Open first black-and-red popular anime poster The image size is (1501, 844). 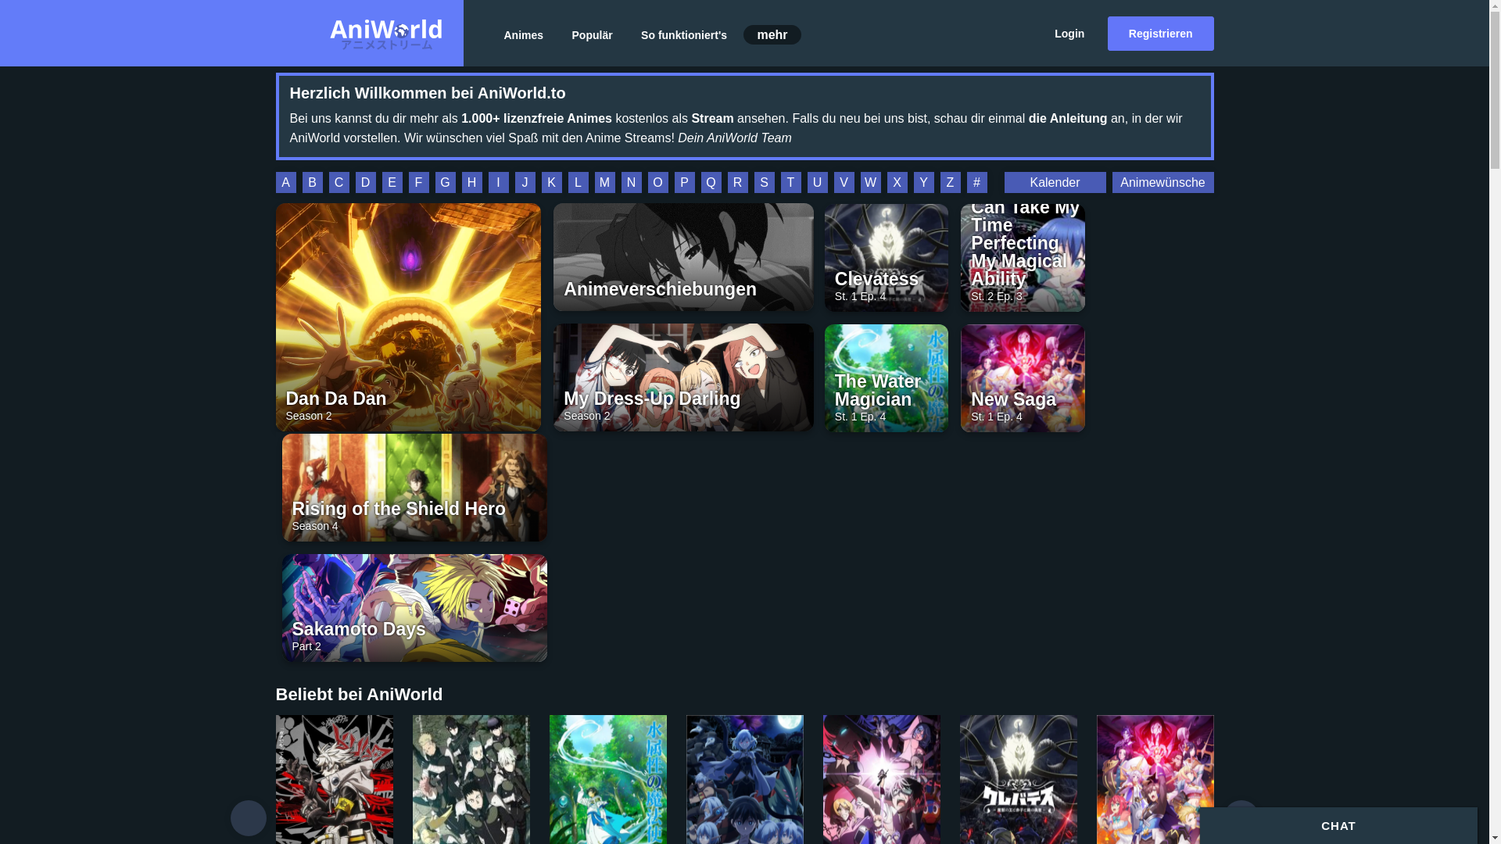coord(335,779)
